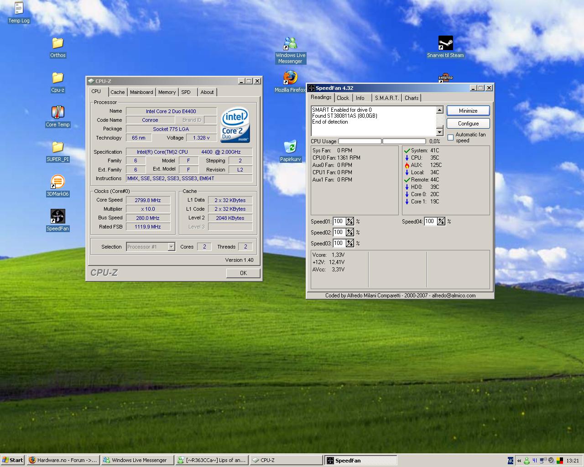This screenshot has width=584, height=467.
Task: Click the SpeedFan title bar fan icon
Action: point(311,88)
